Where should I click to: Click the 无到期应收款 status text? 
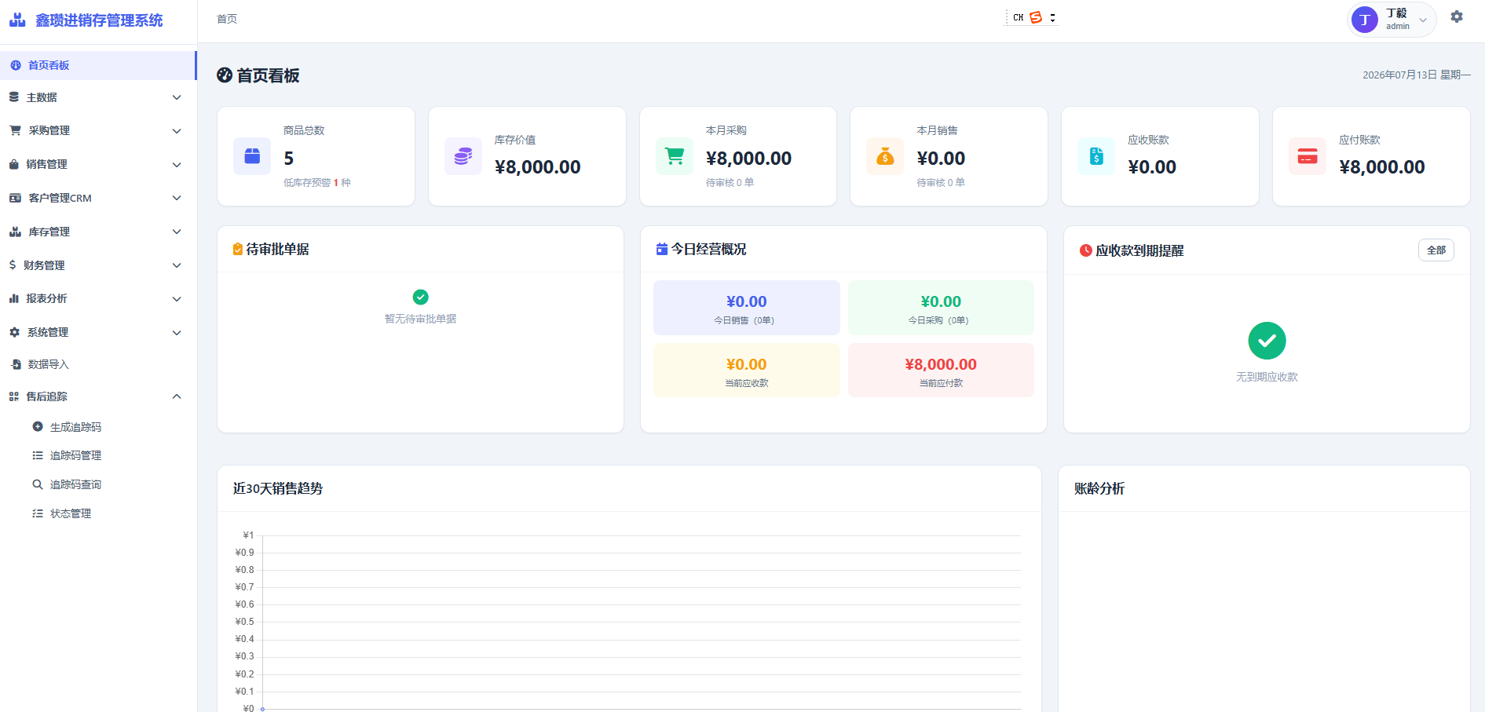(1267, 377)
